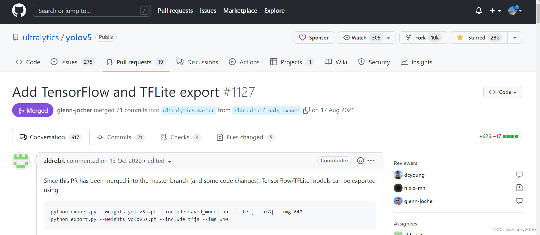
Task: Switch to the Conversation tab
Action: click(x=51, y=137)
